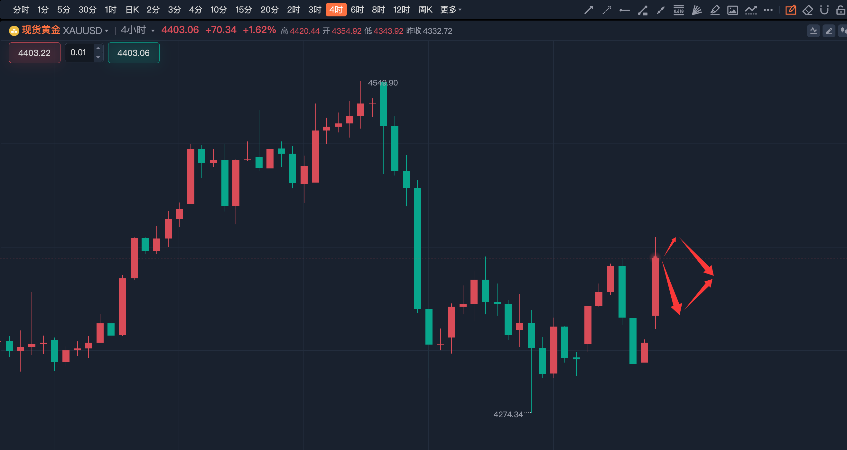This screenshot has width=847, height=450.
Task: Toggle the orange drawing mode pencil
Action: coord(790,10)
